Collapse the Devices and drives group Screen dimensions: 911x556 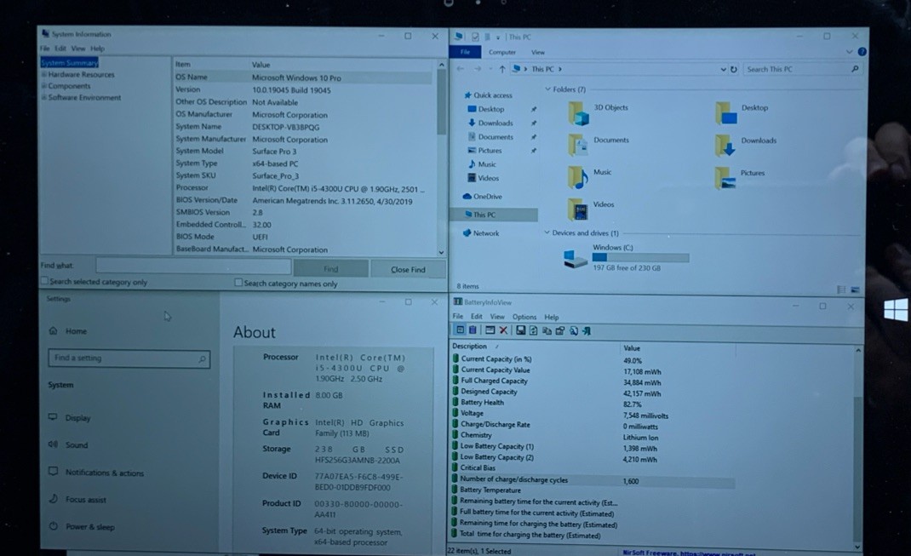547,232
